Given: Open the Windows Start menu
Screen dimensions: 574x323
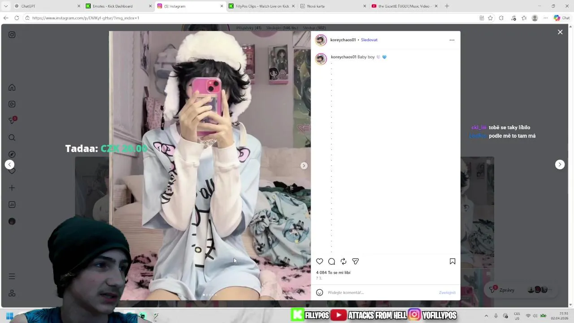Looking at the screenshot, I should pyautogui.click(x=9, y=316).
